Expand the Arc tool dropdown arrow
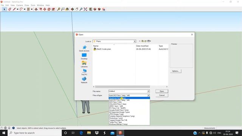 click(25, 9)
